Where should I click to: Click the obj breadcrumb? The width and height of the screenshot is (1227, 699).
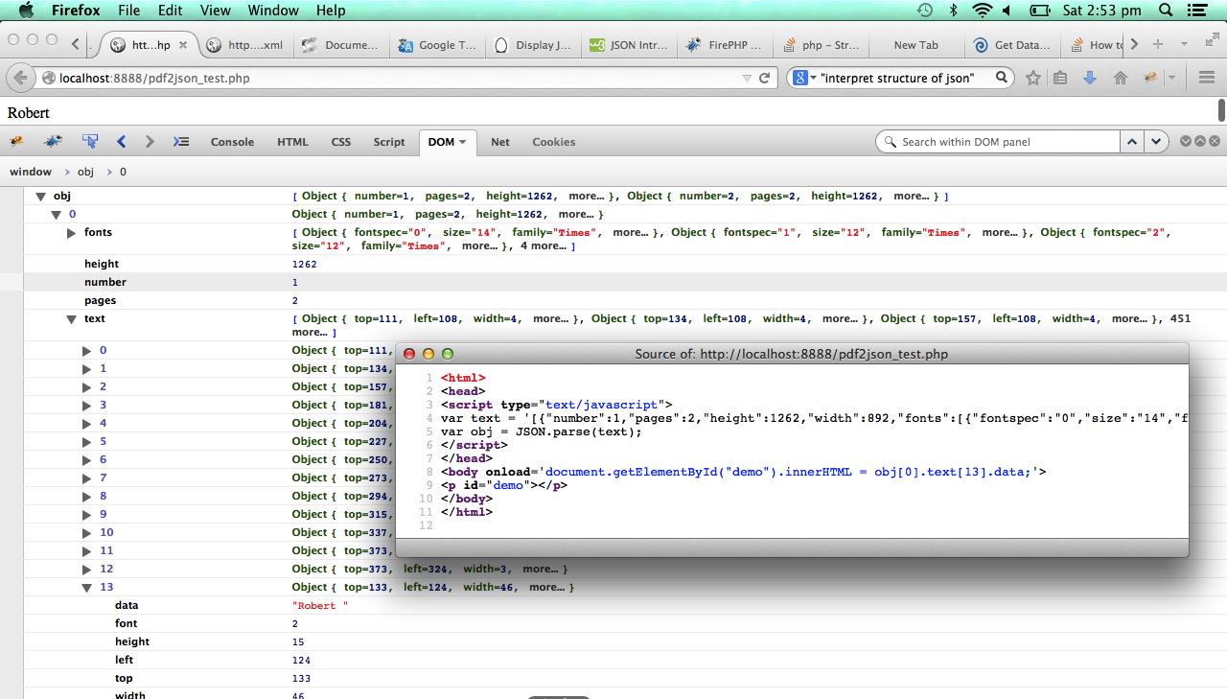tap(85, 172)
